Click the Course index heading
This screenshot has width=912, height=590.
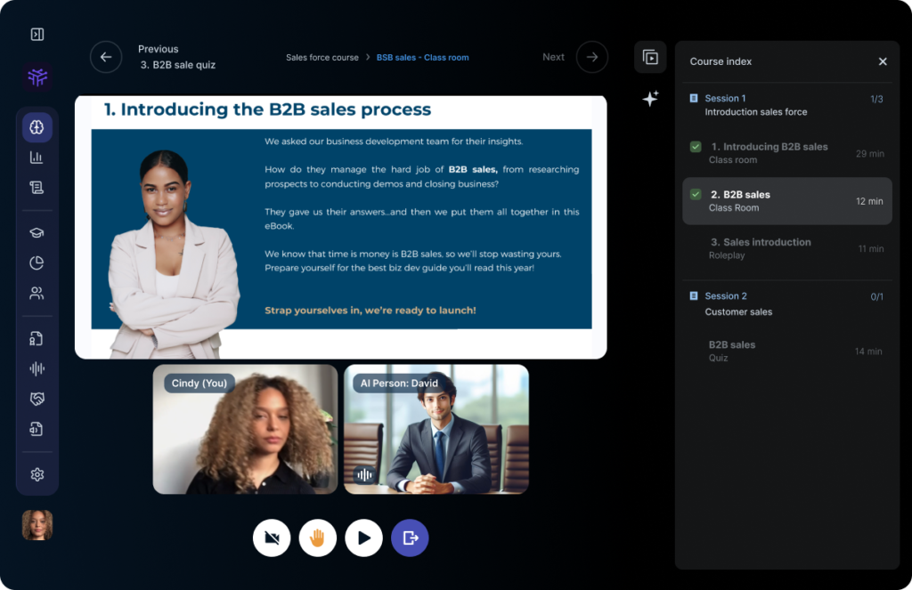click(721, 61)
